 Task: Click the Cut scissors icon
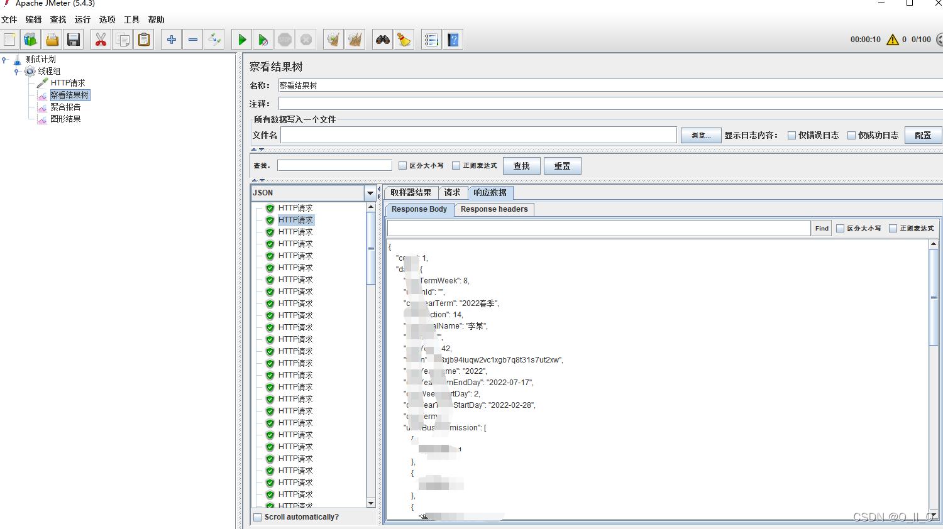101,40
